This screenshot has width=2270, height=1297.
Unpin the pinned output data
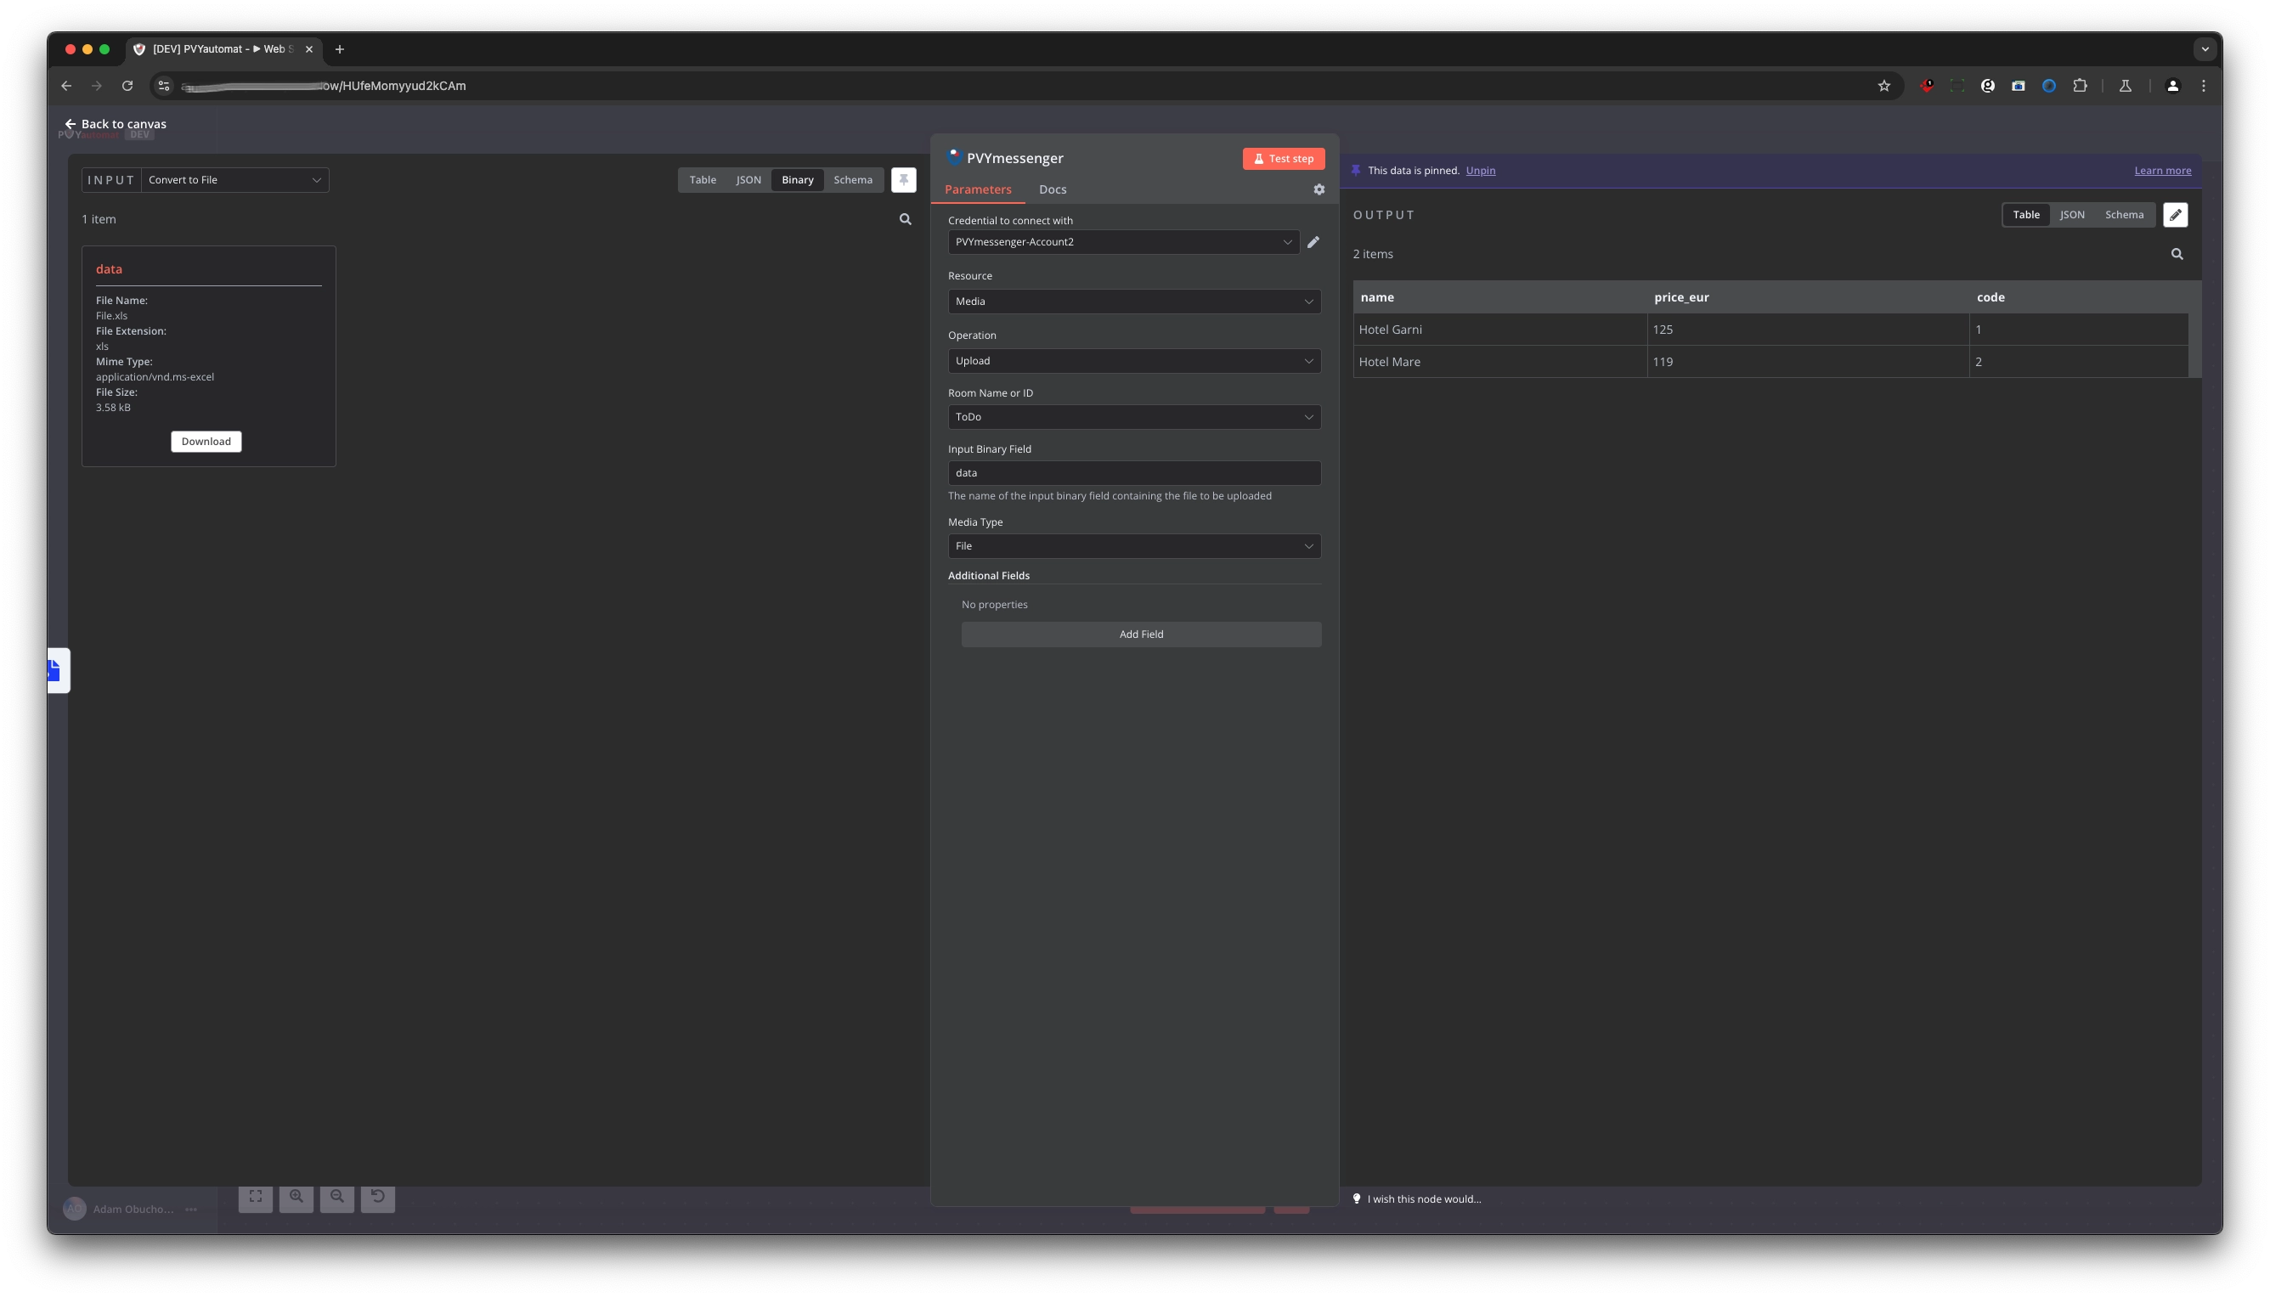pyautogui.click(x=1481, y=170)
